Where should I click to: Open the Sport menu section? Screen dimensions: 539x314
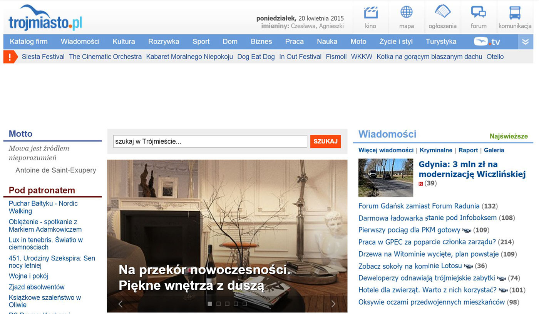(x=201, y=42)
